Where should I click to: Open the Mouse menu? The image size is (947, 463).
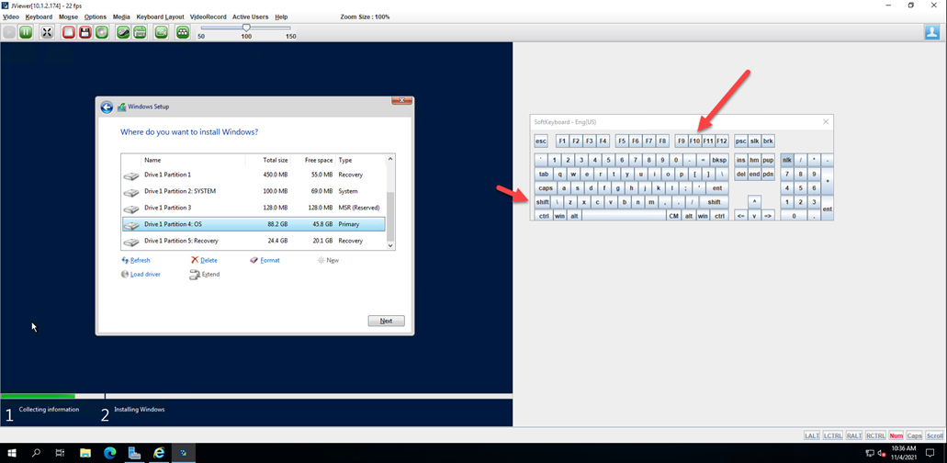tap(68, 17)
